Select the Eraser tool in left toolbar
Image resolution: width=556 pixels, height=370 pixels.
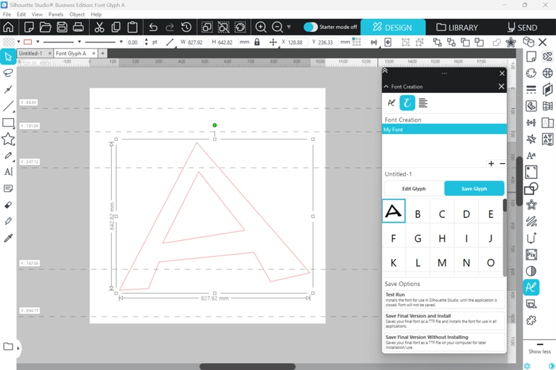pyautogui.click(x=8, y=205)
